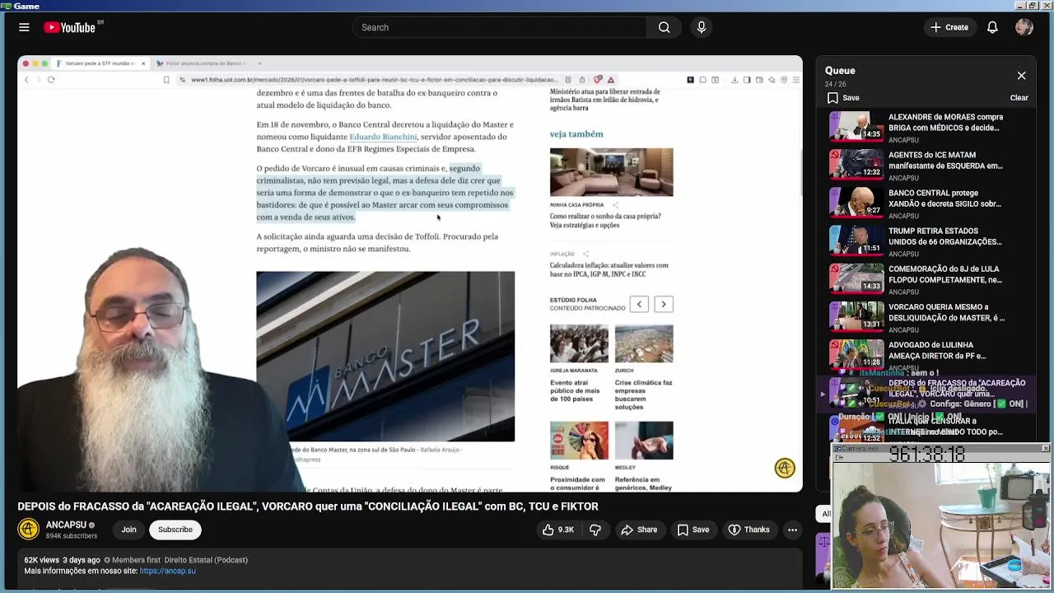This screenshot has width=1054, height=593.
Task: Open the ANCAPSU channel name link
Action: (x=66, y=525)
